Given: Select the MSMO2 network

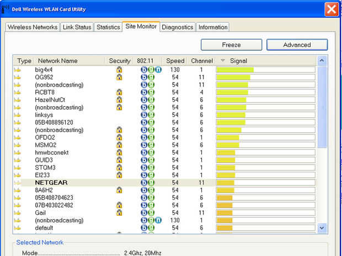Looking at the screenshot, I should click(46, 145).
